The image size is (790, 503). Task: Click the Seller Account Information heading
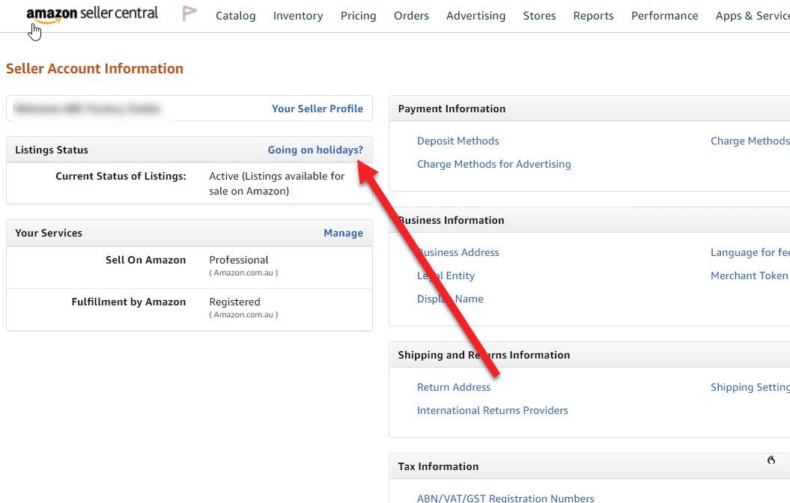point(94,68)
